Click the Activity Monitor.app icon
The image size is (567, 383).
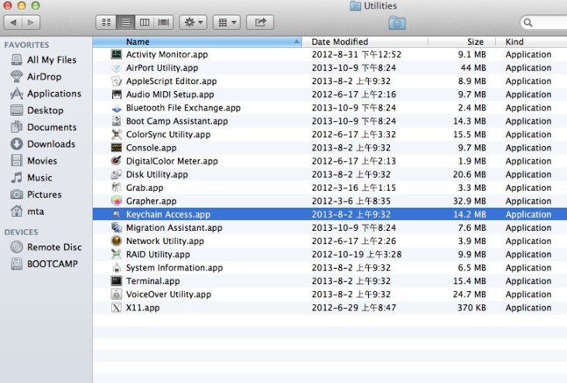[117, 55]
